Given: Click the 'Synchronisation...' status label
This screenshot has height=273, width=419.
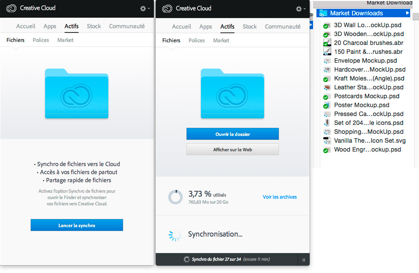Looking at the screenshot, I should click(x=215, y=234).
